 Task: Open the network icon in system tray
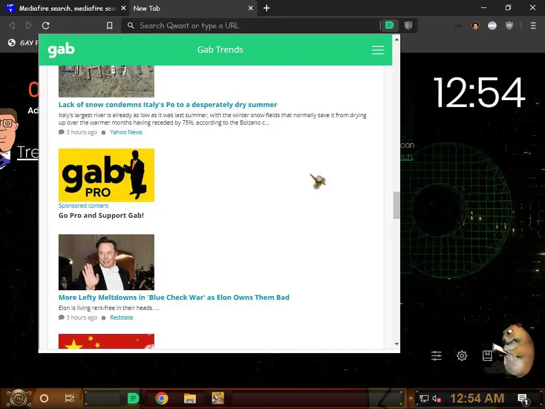(x=424, y=398)
